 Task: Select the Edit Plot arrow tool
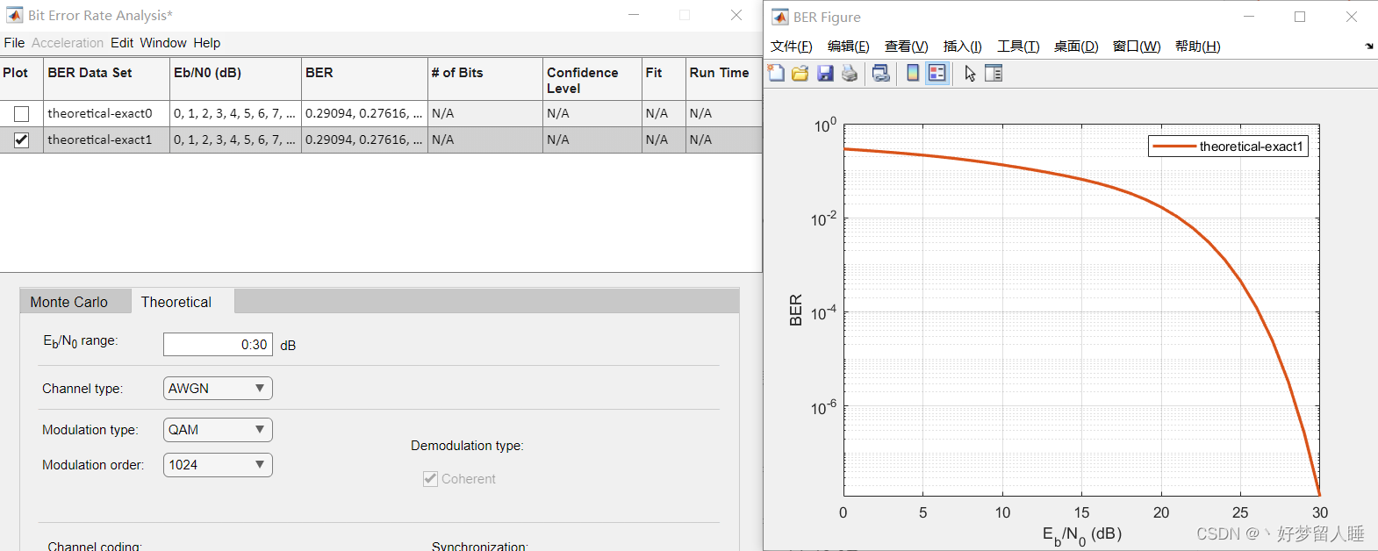click(970, 73)
